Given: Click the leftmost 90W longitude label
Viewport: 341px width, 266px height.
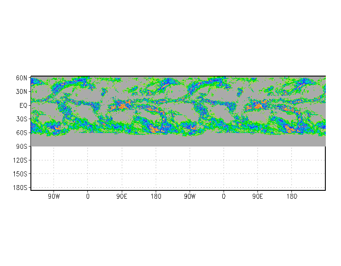Looking at the screenshot, I should (54, 196).
